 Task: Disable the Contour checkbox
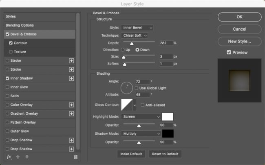coord(11,43)
